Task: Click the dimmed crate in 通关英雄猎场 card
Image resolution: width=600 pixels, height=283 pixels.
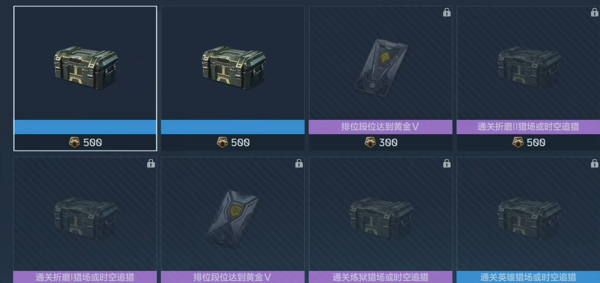Action: click(529, 218)
